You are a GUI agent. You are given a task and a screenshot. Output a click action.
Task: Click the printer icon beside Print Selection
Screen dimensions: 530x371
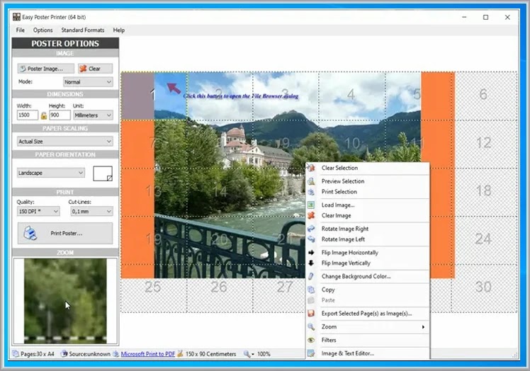tap(311, 192)
